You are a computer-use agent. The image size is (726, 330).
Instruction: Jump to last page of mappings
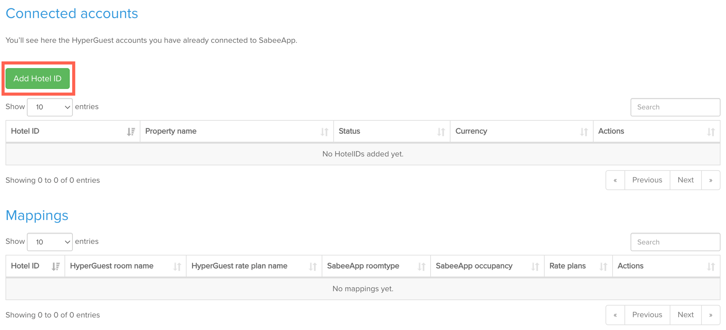point(711,315)
